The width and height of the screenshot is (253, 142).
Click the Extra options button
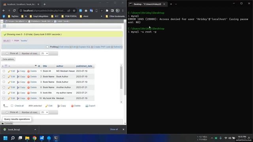[8, 59]
